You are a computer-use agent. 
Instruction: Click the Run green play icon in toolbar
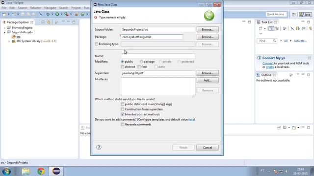click(x=57, y=14)
